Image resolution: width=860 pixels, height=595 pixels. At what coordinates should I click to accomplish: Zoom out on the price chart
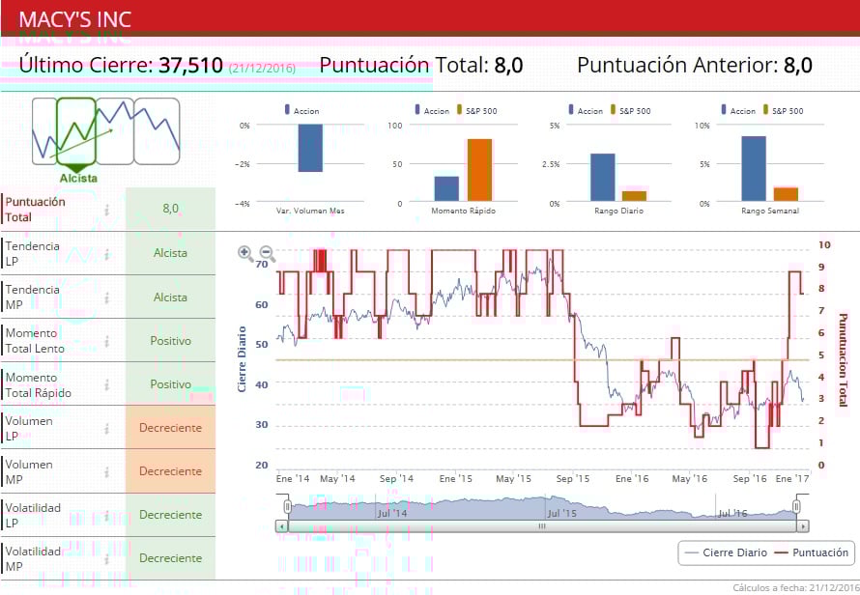click(267, 253)
